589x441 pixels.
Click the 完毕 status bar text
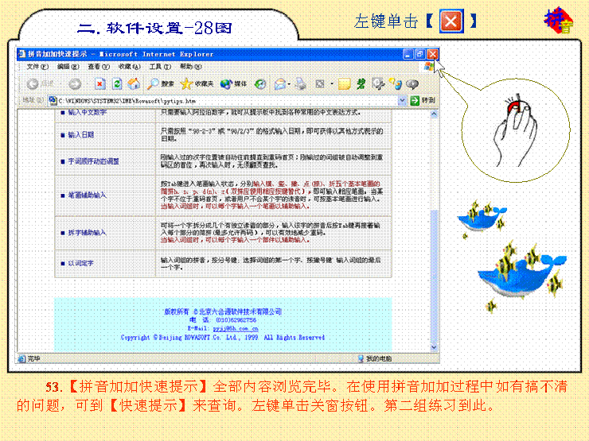click(33, 359)
